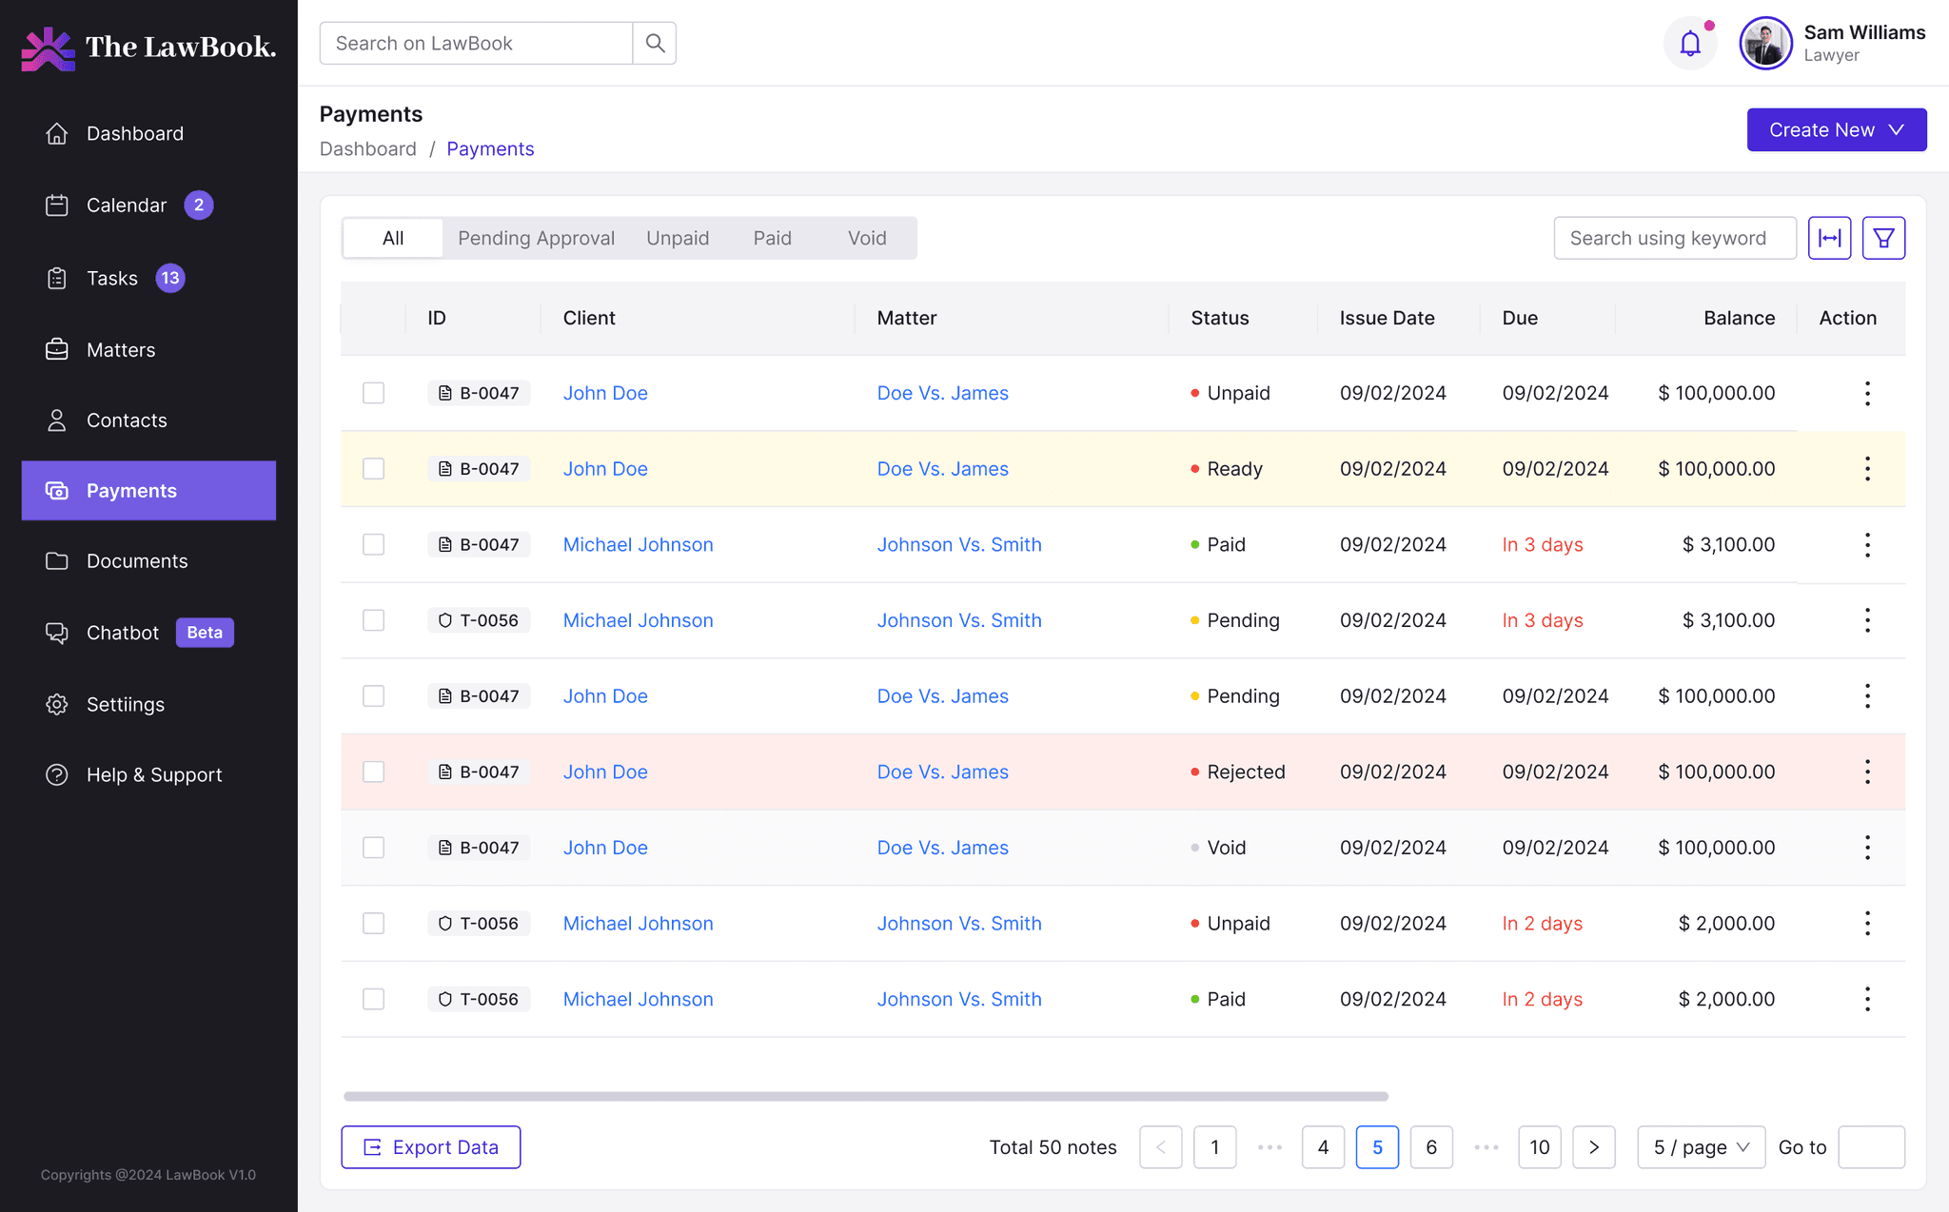Open the notifications bell
The height and width of the screenshot is (1212, 1949).
click(x=1690, y=43)
